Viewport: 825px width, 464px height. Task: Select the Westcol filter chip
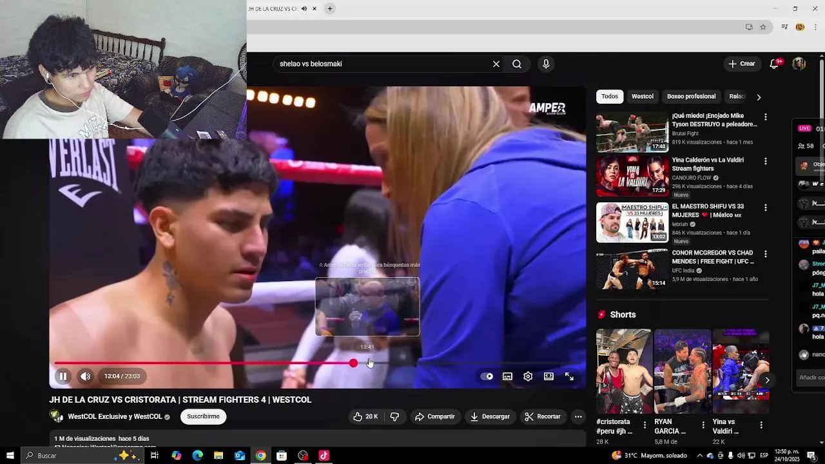(643, 97)
